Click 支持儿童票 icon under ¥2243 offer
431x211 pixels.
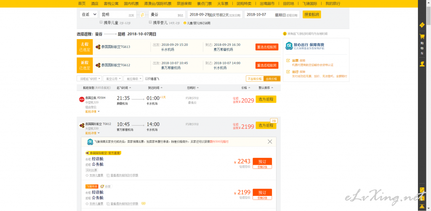[x=87, y=175]
